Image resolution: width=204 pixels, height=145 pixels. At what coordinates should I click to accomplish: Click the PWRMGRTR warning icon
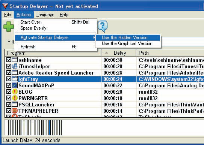tap(15, 98)
